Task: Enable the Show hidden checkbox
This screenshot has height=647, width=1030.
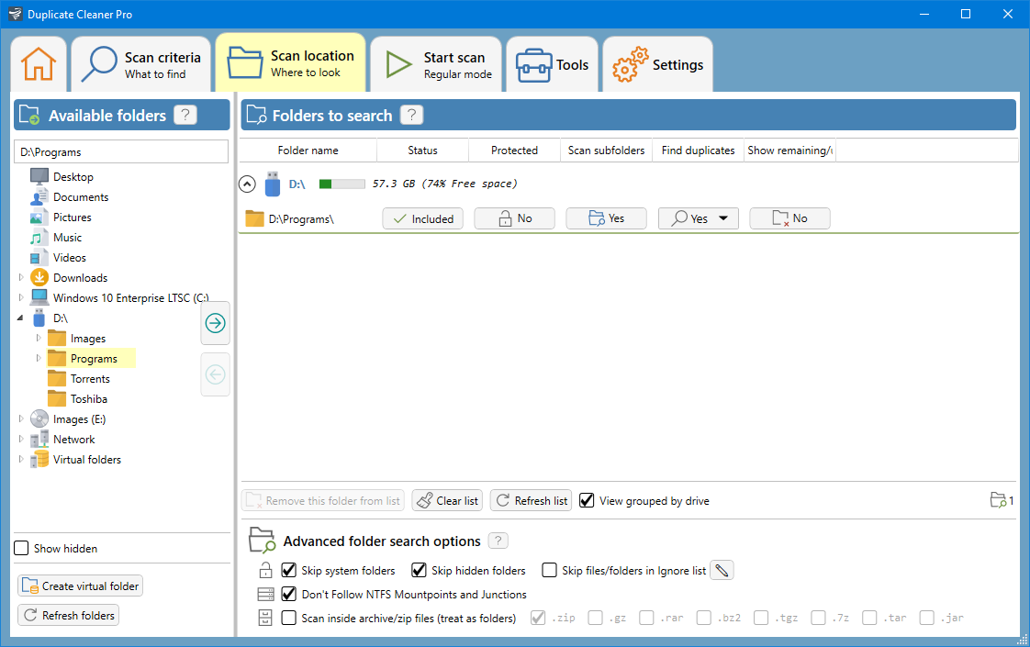Action: pos(22,548)
